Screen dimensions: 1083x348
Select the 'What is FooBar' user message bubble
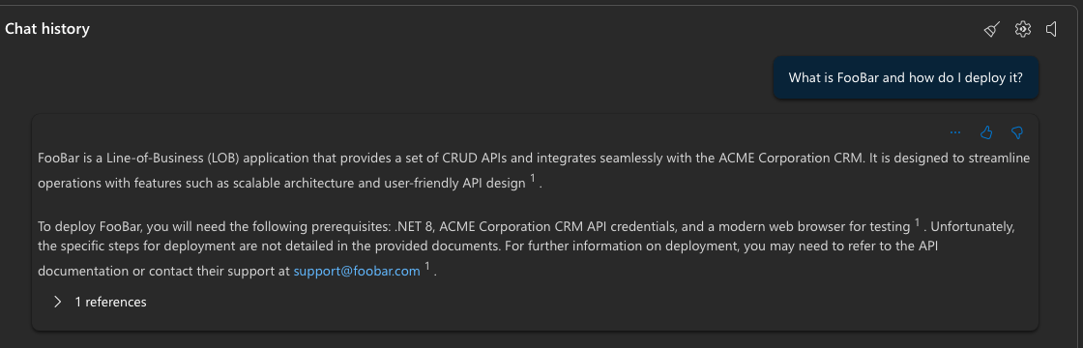coord(905,77)
